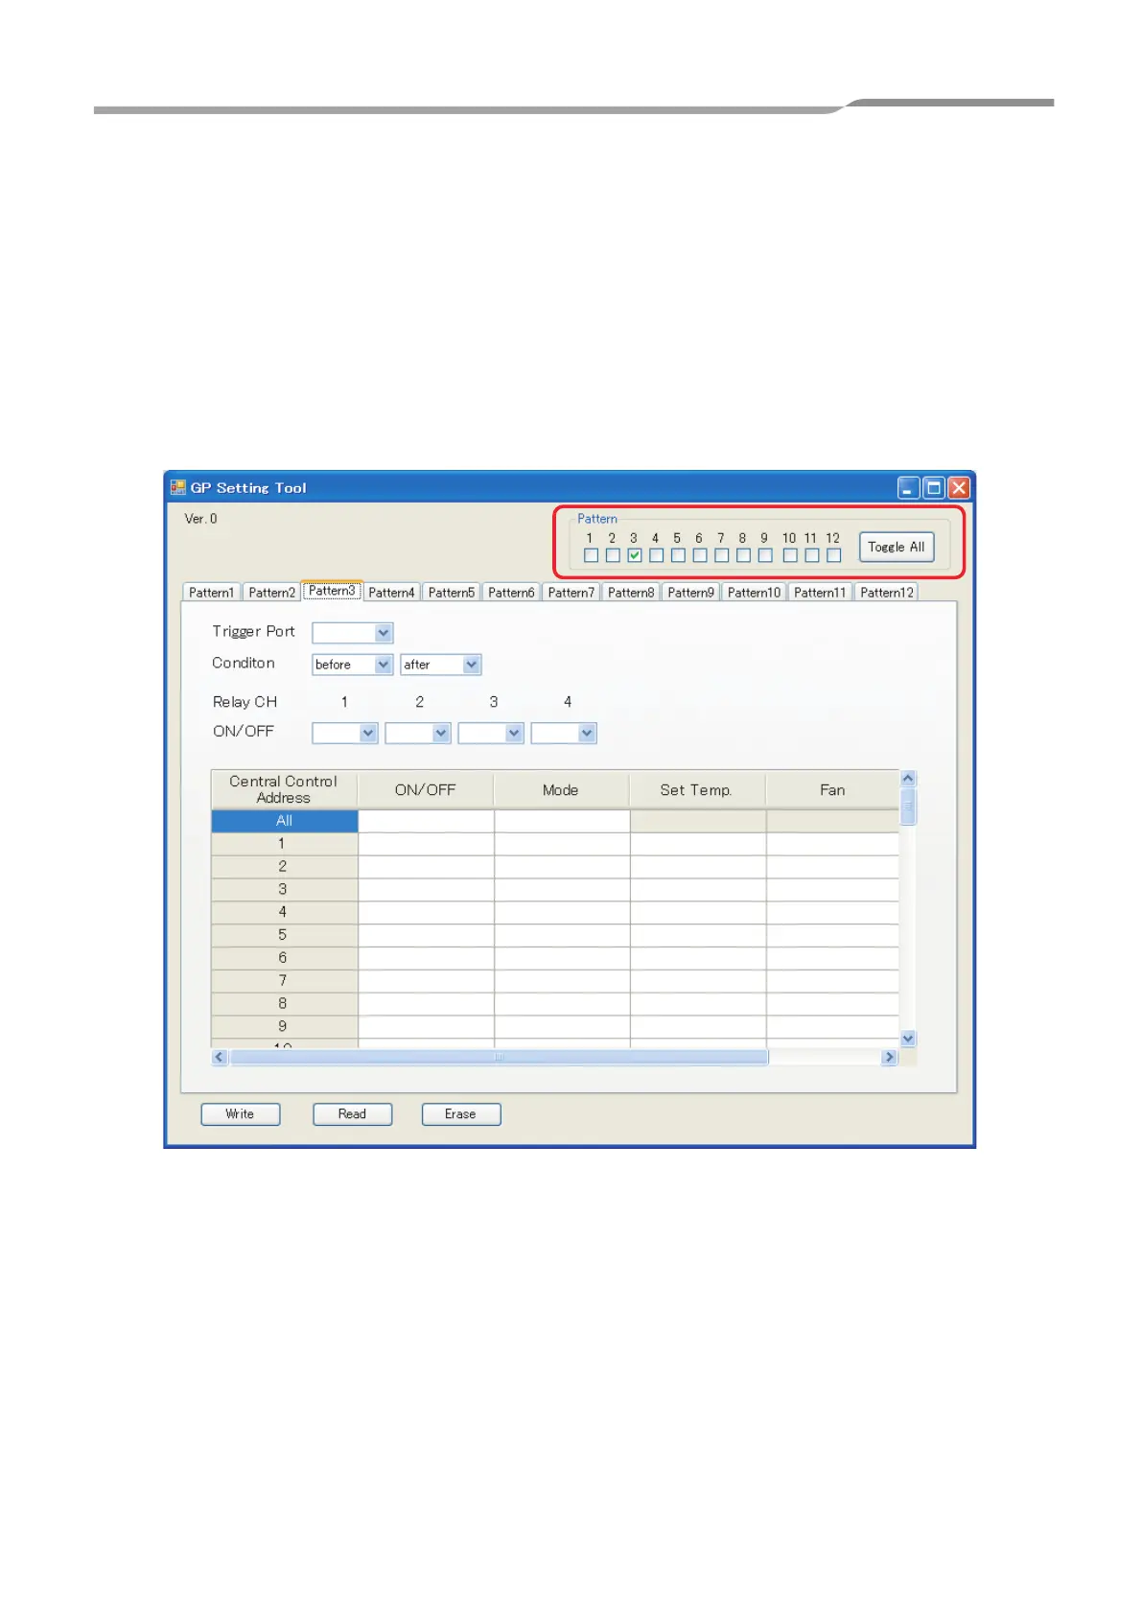Click the Read button
The height and width of the screenshot is (1614, 1142).
352,1114
